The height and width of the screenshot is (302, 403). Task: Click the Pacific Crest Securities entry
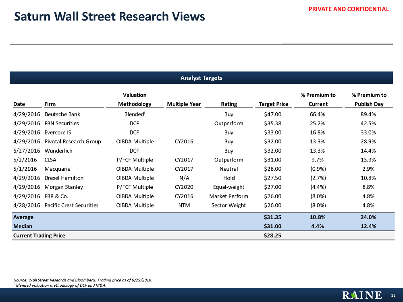point(71,205)
